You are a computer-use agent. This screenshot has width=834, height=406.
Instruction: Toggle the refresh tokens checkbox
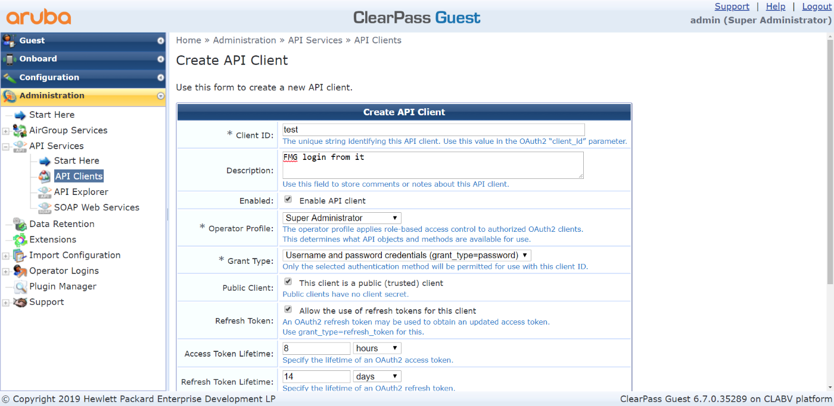(x=288, y=310)
